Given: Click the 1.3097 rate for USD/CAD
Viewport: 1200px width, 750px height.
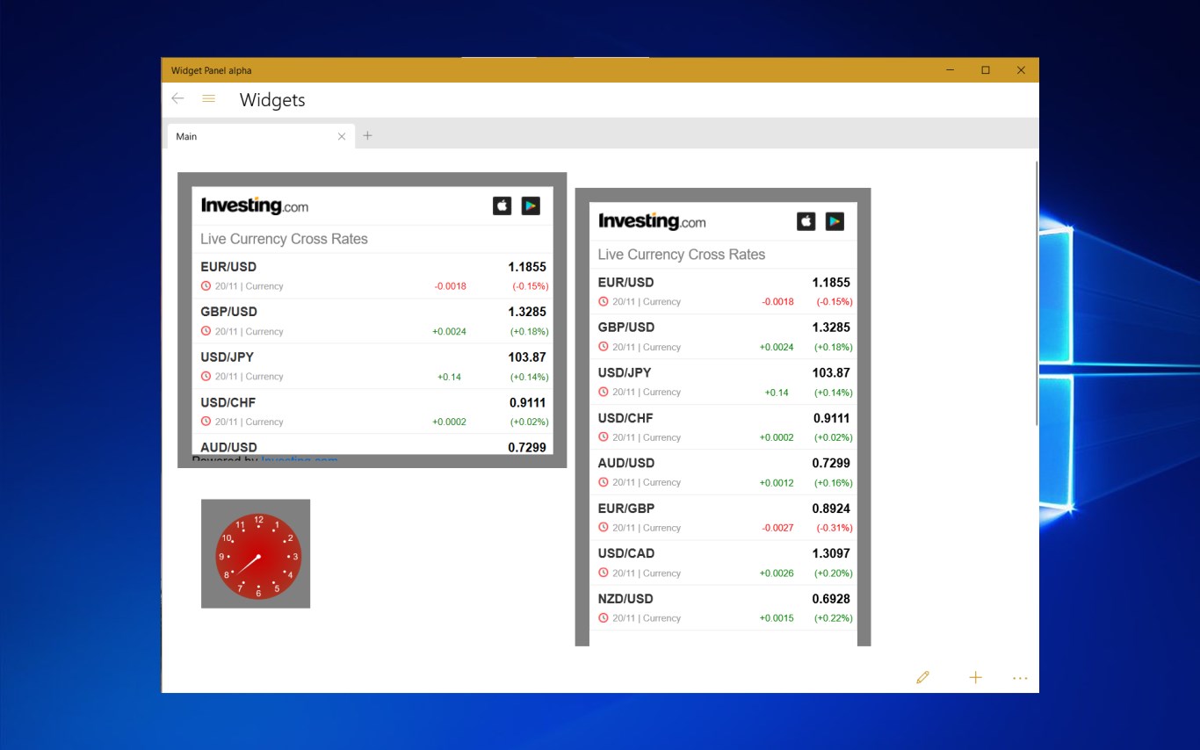Looking at the screenshot, I should point(831,553).
